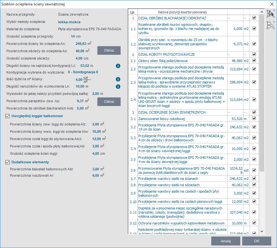This screenshot has width=277, height=248.
Task: Click quantity cell 107,040 in row 3.11
Action: 235,212
